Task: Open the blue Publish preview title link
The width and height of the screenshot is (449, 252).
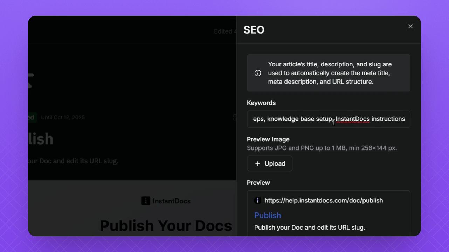Action: pyautogui.click(x=268, y=215)
